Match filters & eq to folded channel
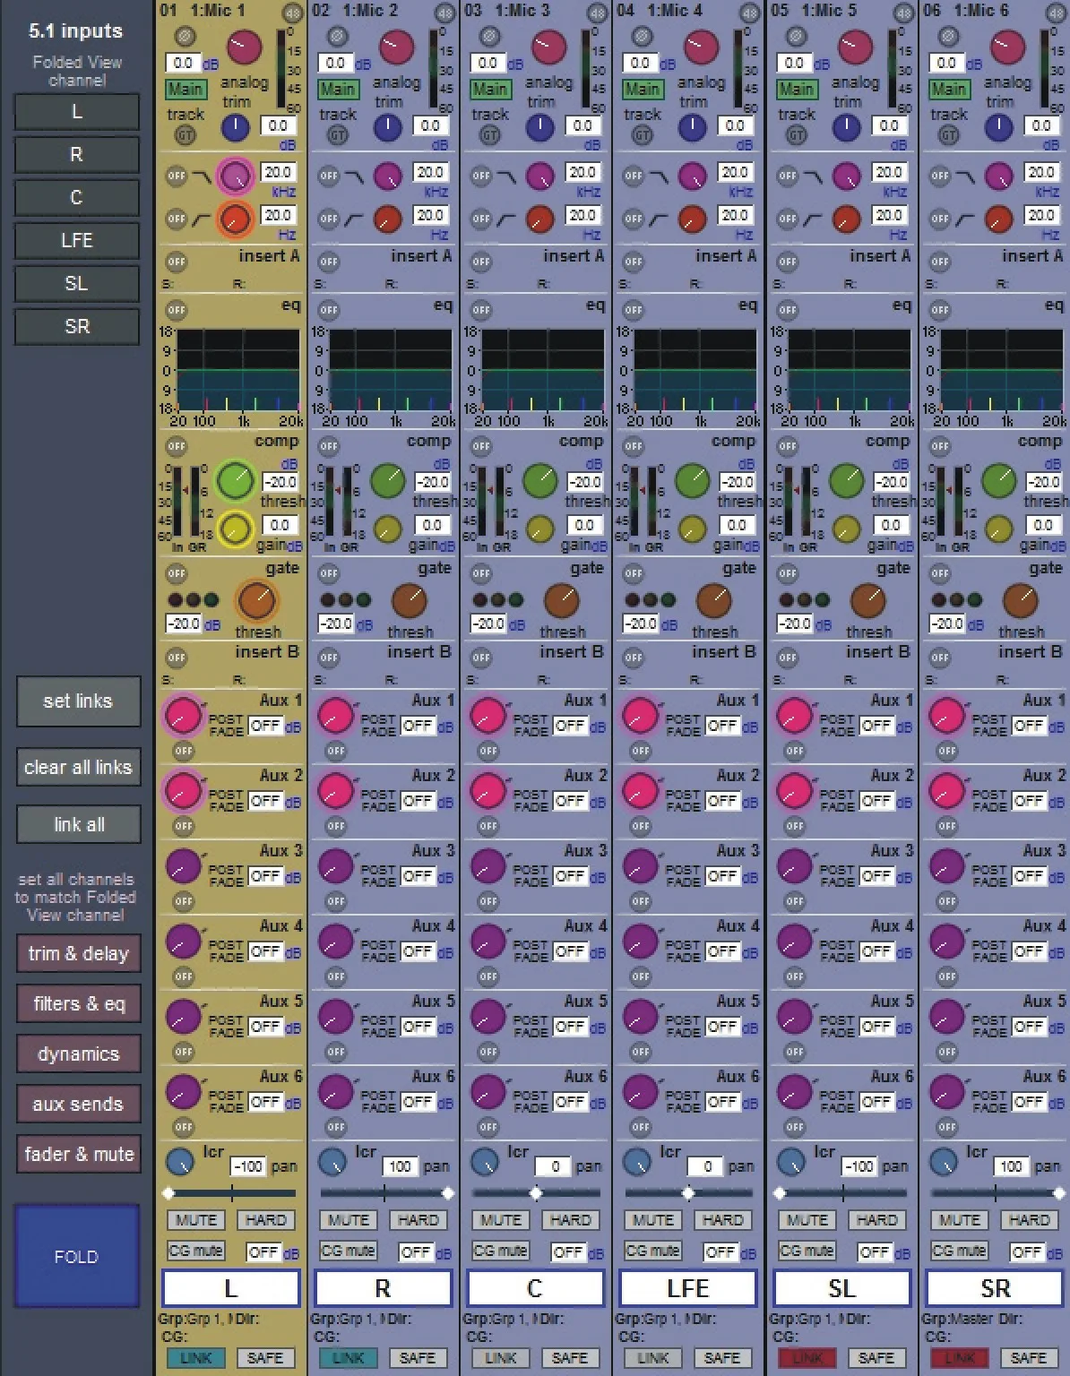The height and width of the screenshot is (1376, 1070). tap(78, 1004)
